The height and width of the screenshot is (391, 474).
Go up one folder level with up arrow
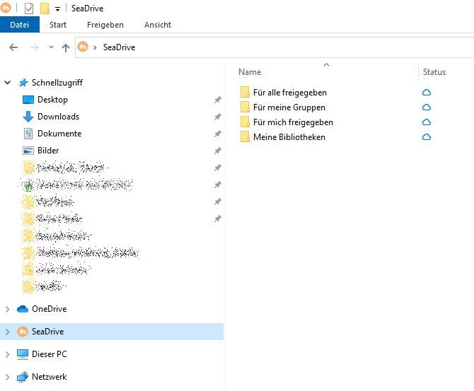[x=66, y=47]
